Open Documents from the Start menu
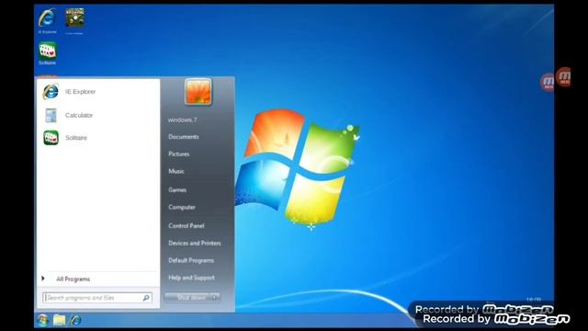Image resolution: width=588 pixels, height=331 pixels. tap(184, 137)
